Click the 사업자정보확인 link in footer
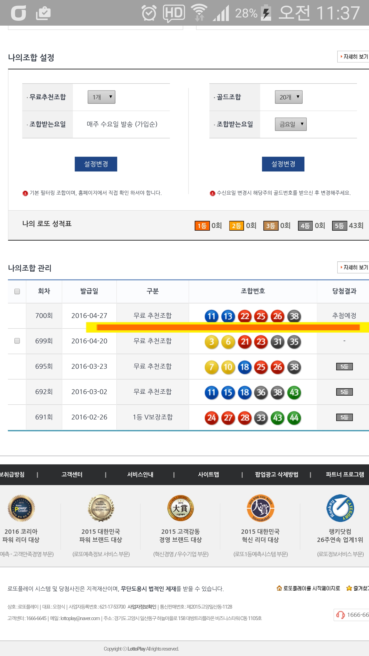This screenshot has height=656, width=369. pos(142,607)
